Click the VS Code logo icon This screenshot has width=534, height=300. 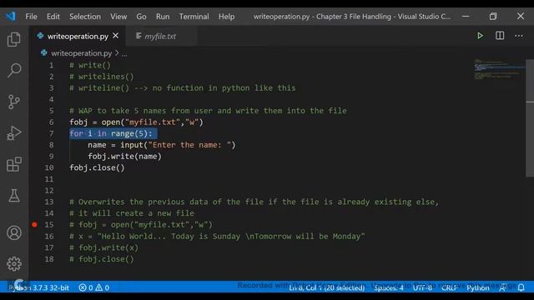11,16
